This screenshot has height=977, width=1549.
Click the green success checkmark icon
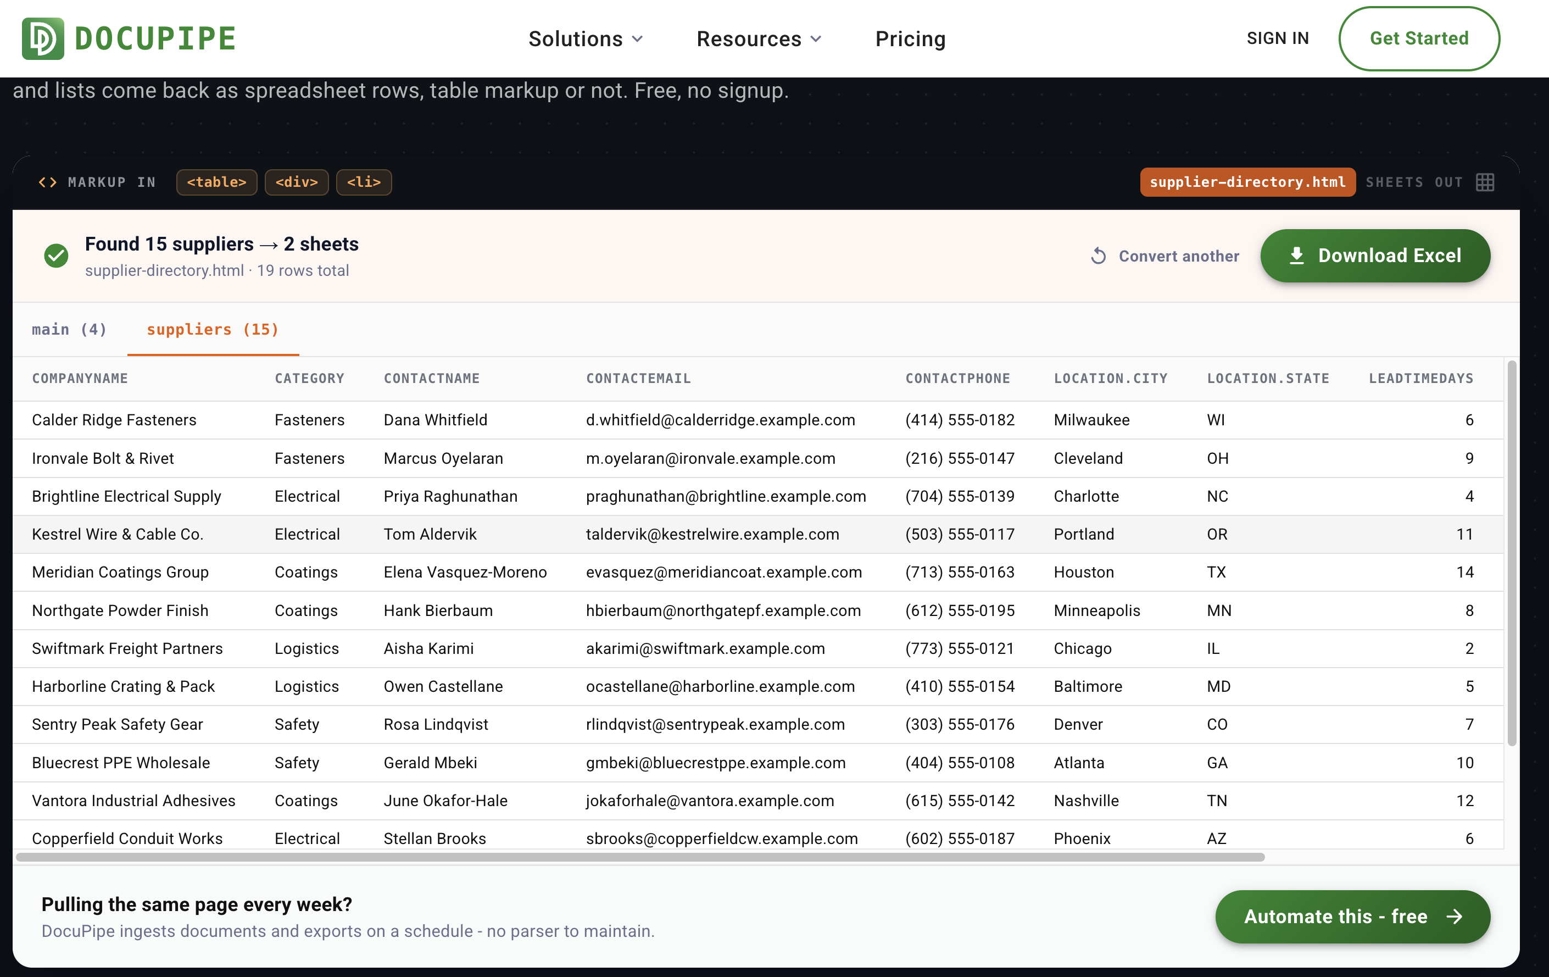click(57, 256)
